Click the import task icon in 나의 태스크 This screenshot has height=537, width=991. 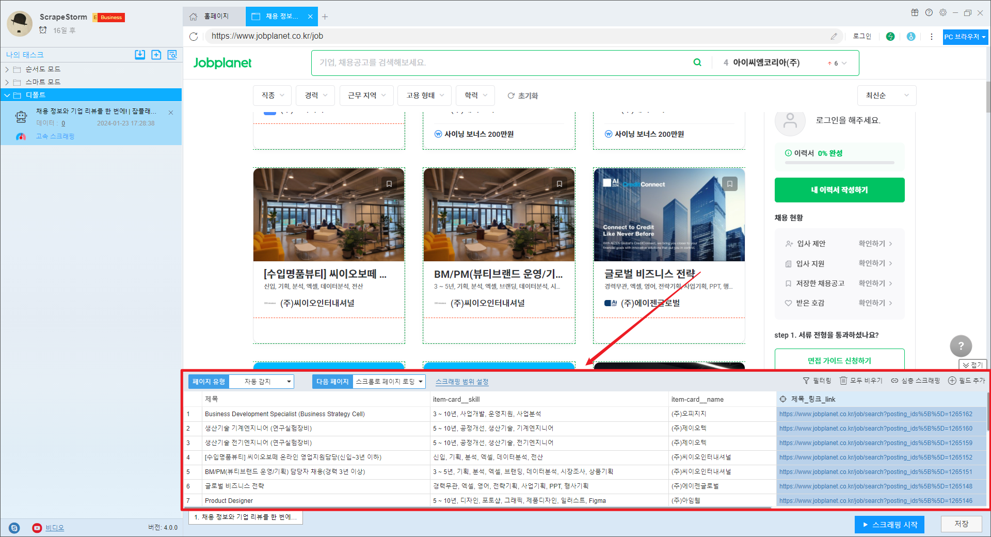140,55
